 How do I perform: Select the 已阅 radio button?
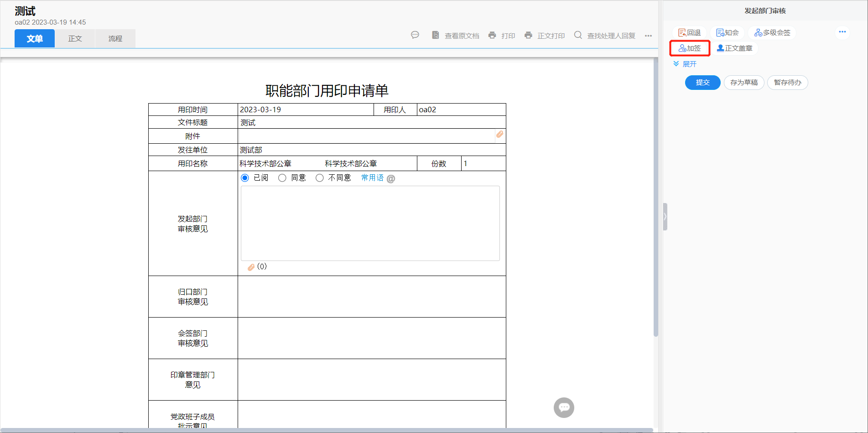[245, 178]
